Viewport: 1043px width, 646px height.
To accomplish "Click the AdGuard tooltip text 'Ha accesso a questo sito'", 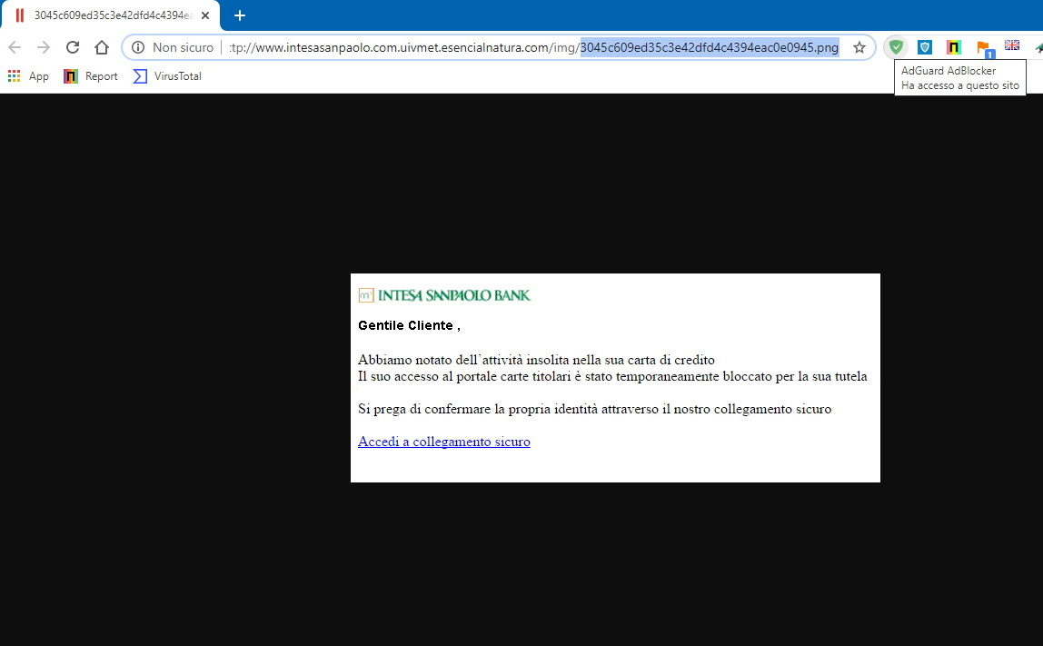I will [959, 85].
